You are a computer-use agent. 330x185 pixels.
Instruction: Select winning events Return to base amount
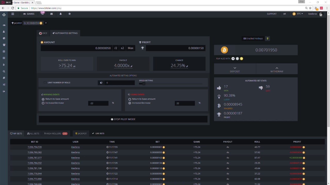click(43, 99)
